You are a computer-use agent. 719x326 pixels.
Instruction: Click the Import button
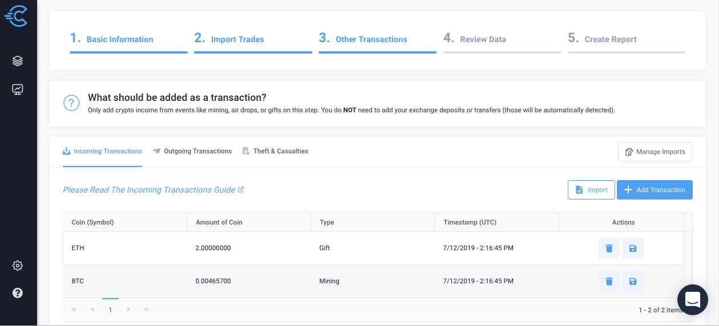click(591, 190)
